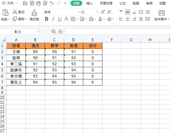
Task: Switch to the 公式 (Formulas) tab
Action: [123, 3]
